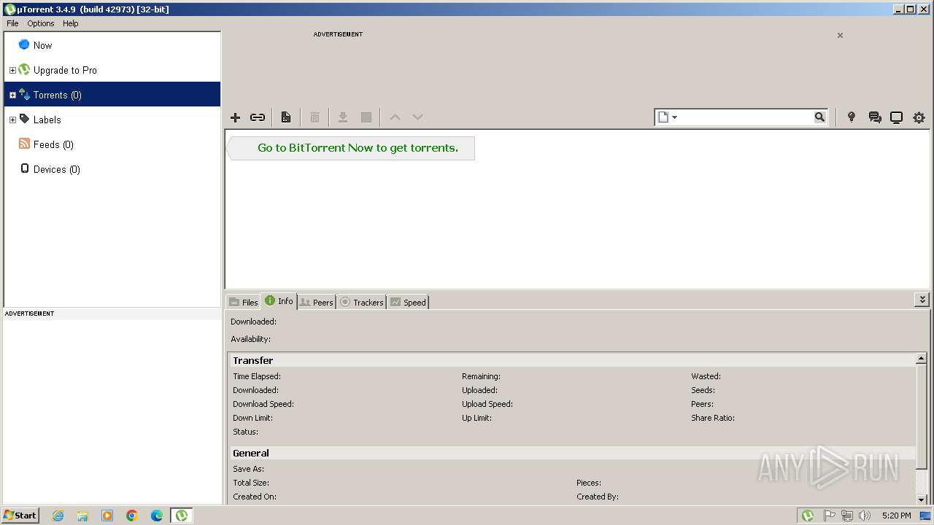Click the Remove torrent trash icon
The width and height of the screenshot is (934, 525).
coord(314,117)
